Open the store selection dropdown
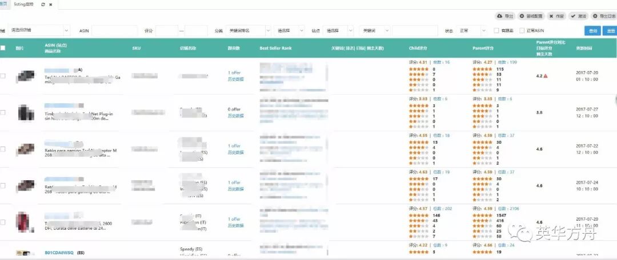The width and height of the screenshot is (617, 260). (39, 30)
